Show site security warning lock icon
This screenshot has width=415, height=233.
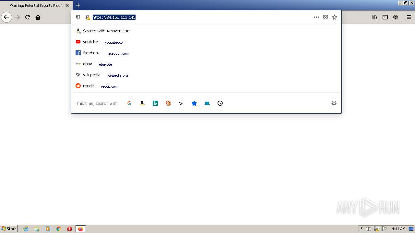click(88, 17)
